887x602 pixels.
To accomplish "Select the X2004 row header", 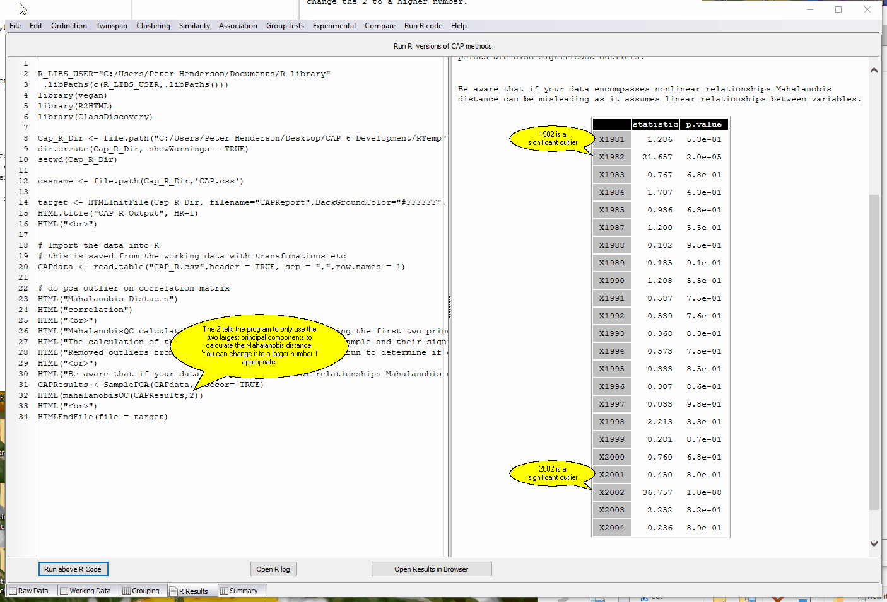I will pos(612,528).
